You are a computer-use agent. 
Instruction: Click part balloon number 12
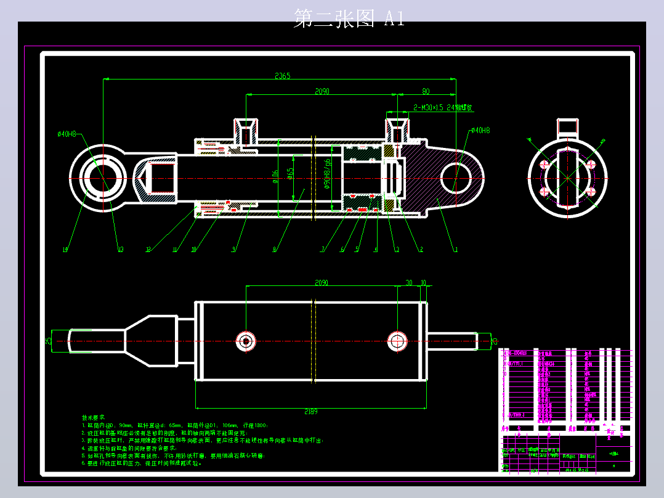[x=148, y=250]
